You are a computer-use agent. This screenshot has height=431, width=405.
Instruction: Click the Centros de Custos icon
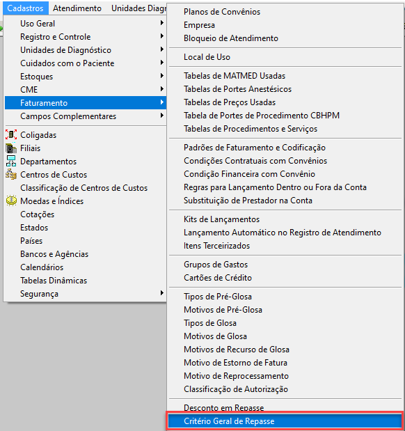[x=11, y=174]
